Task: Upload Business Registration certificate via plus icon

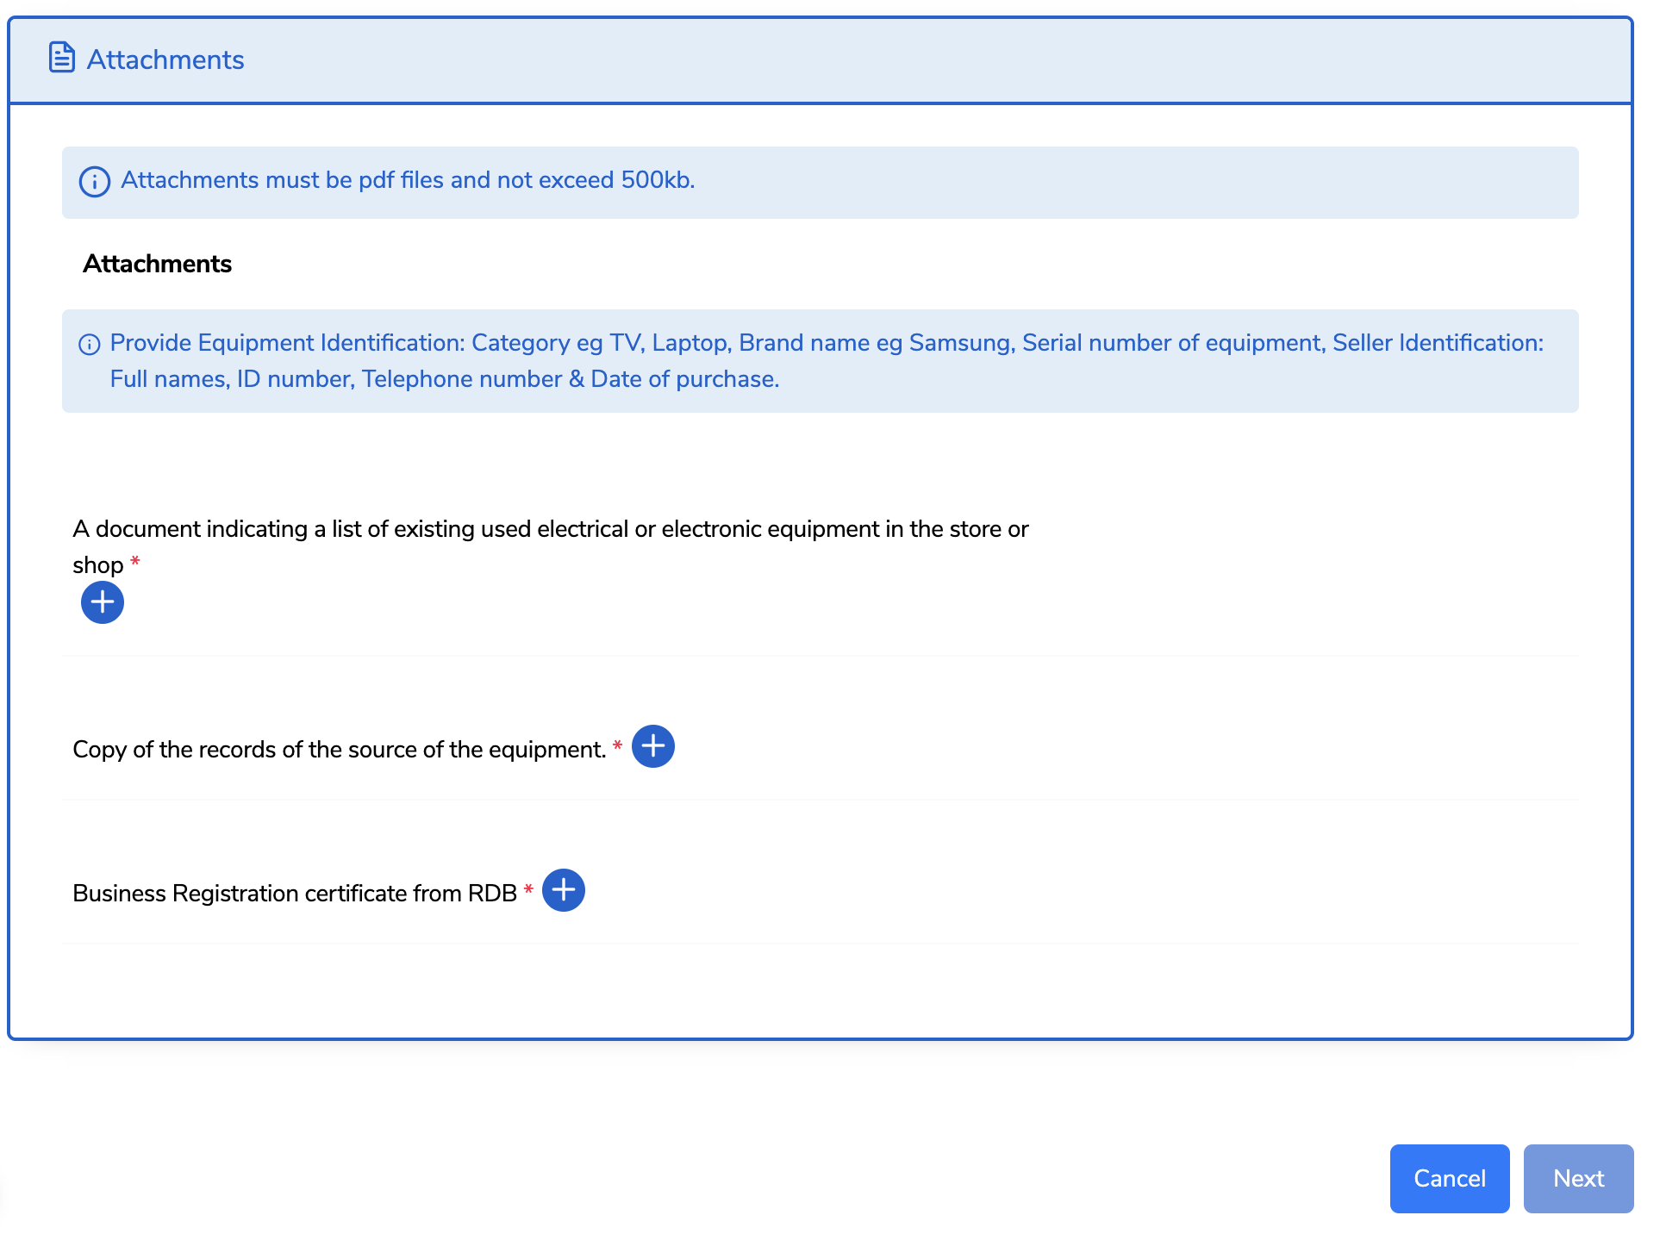Action: coord(564,890)
